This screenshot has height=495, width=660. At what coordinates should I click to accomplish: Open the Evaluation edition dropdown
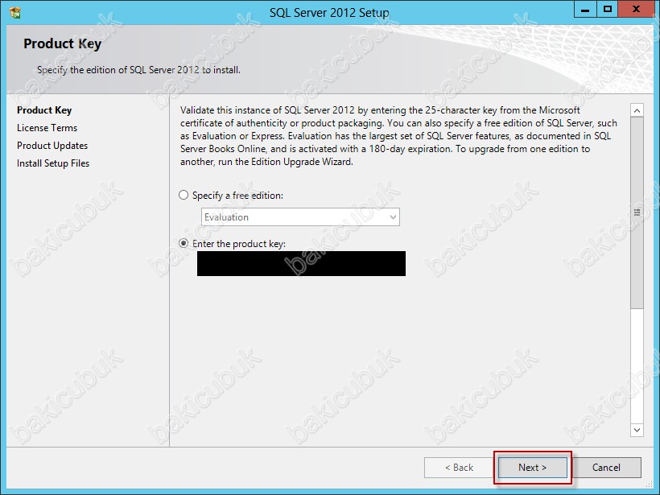coord(300,217)
